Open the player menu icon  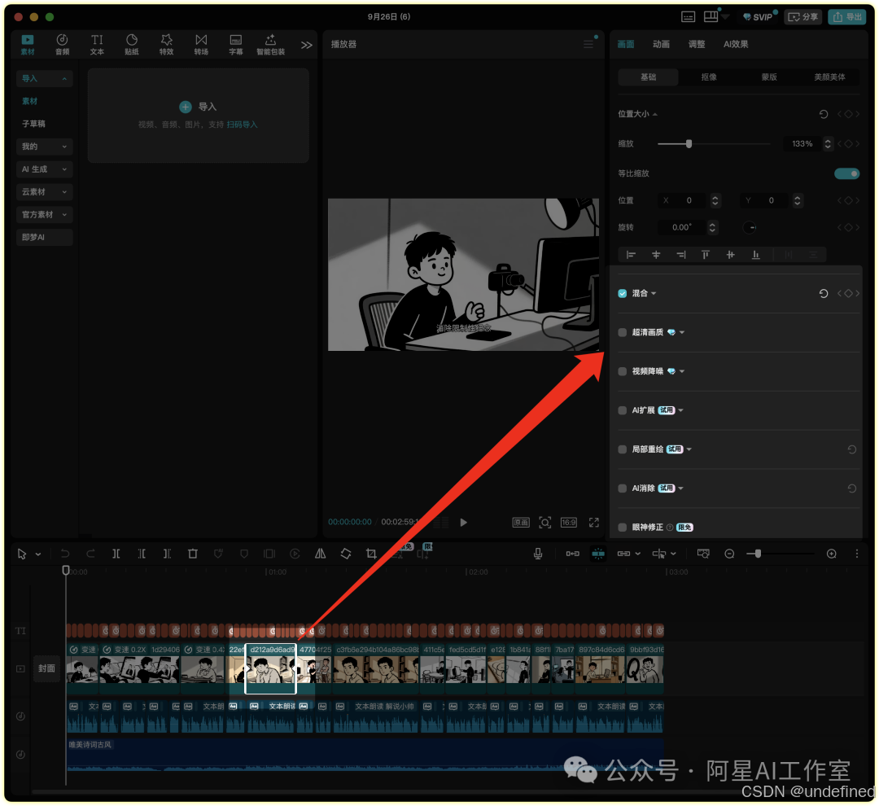(x=588, y=44)
